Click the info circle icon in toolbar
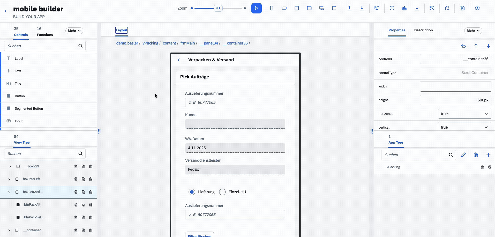495x237 pixels. pyautogui.click(x=392, y=8)
